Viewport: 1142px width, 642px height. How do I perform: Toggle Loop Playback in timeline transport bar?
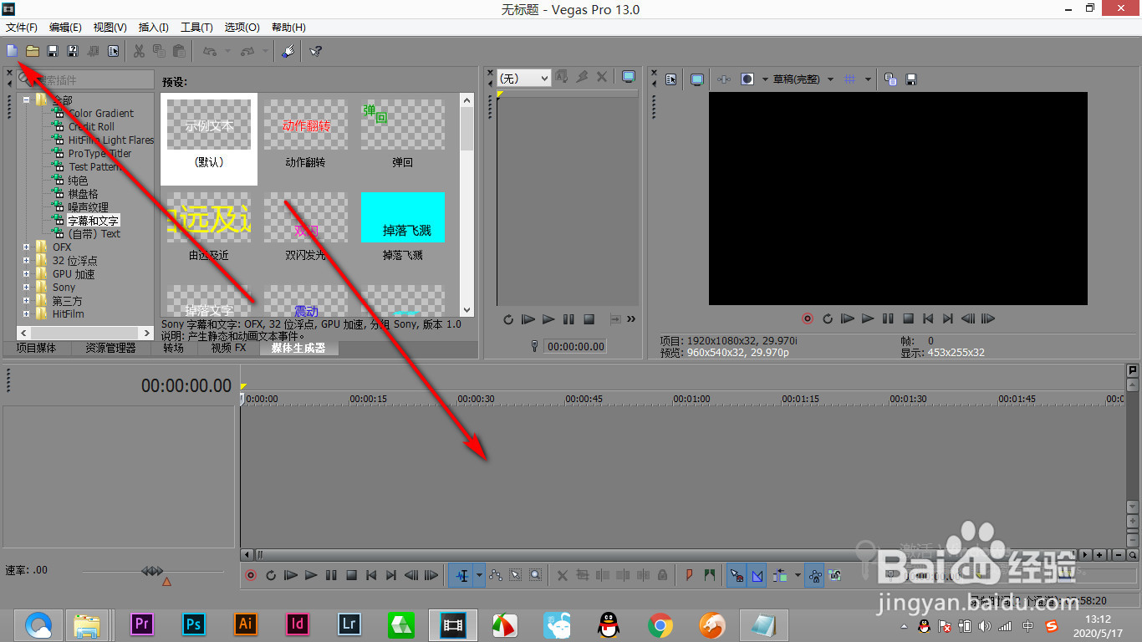tap(271, 575)
